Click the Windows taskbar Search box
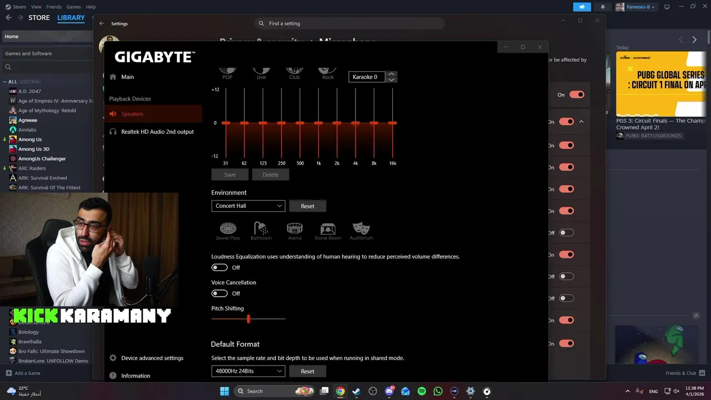The image size is (711, 400). click(275, 391)
